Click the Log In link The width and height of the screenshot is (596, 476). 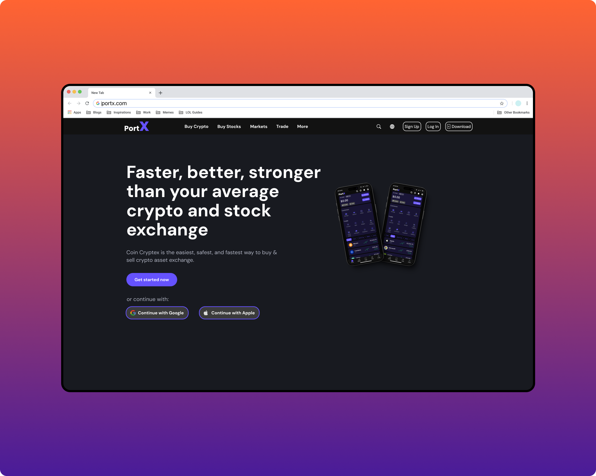coord(433,127)
